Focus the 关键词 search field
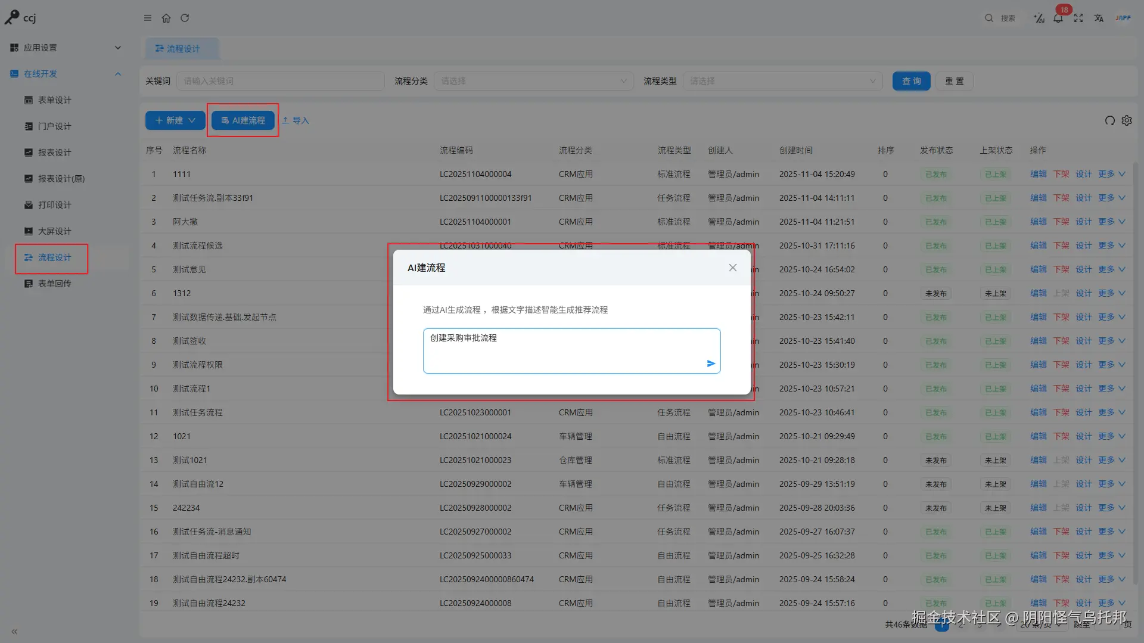This screenshot has width=1144, height=643. click(281, 81)
